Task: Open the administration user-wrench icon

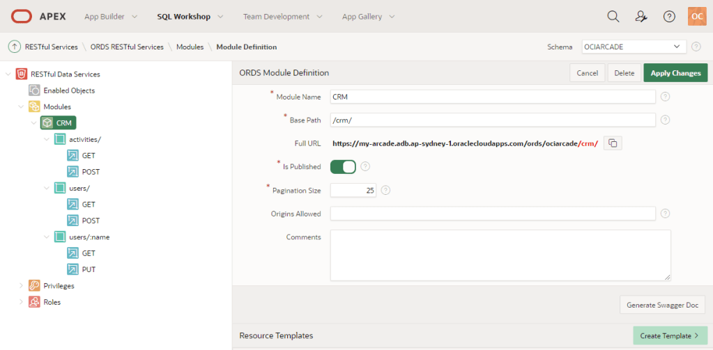Action: (641, 16)
